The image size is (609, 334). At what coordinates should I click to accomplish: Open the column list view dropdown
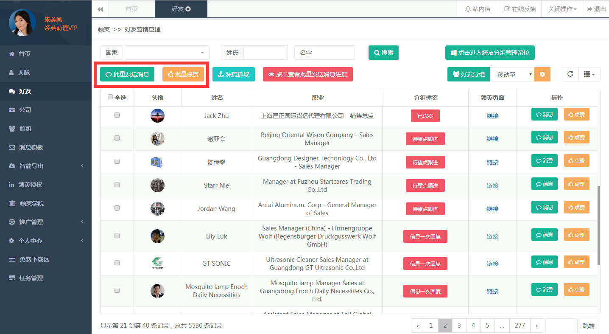[x=589, y=74]
